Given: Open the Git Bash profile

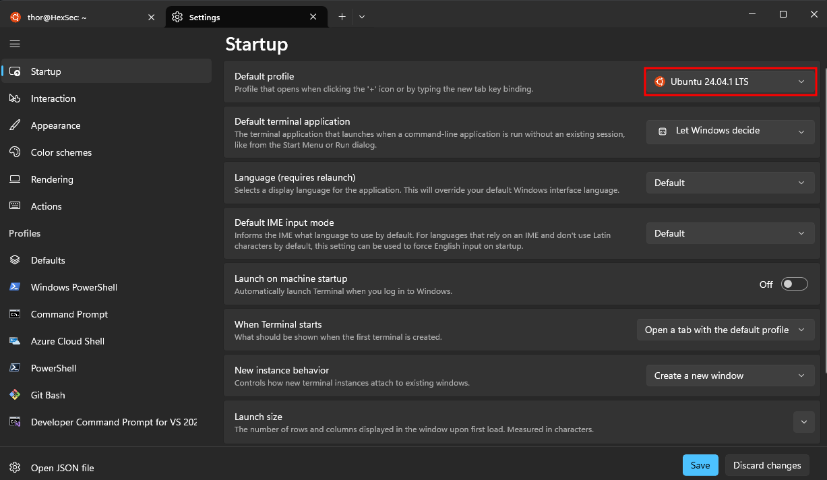Looking at the screenshot, I should click(x=106, y=395).
